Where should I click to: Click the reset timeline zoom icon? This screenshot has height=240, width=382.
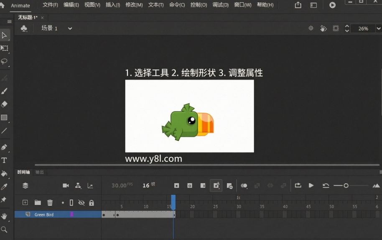click(x=326, y=186)
